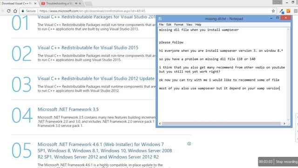
Task: Reload the Microsoft download page
Action: 9,11
